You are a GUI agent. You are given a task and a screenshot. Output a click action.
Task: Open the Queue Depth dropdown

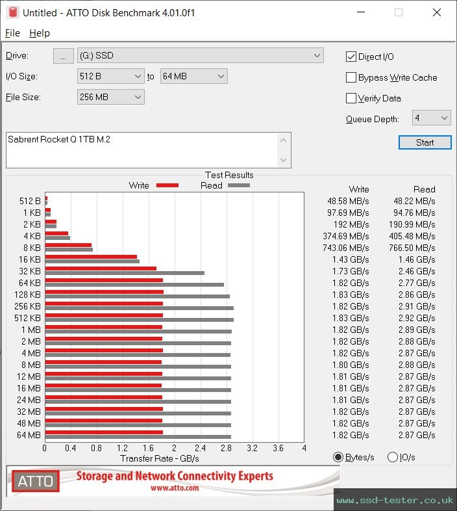(431, 118)
